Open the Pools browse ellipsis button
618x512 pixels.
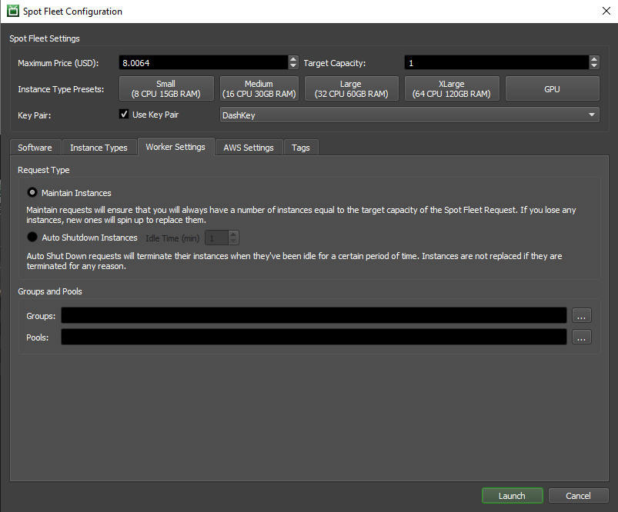pos(581,337)
